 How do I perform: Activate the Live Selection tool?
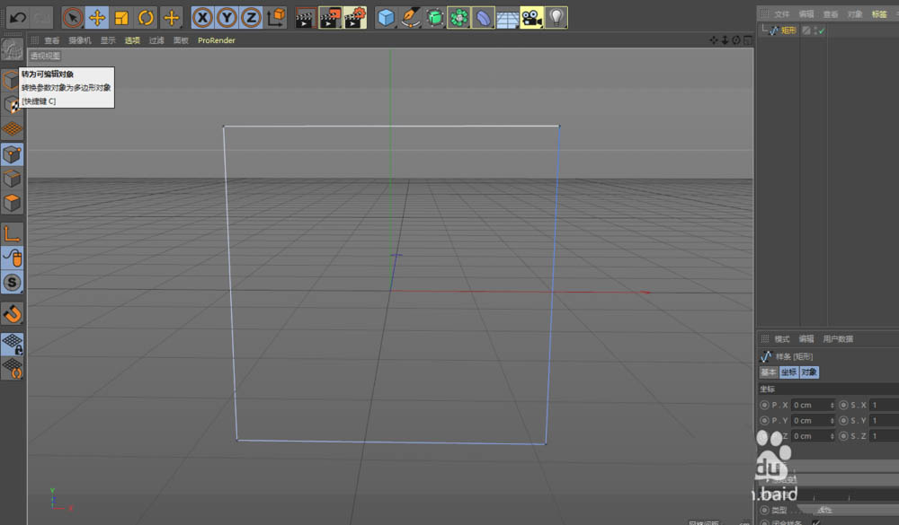coord(74,17)
